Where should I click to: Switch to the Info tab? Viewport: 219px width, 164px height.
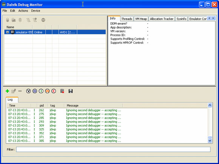114,18
